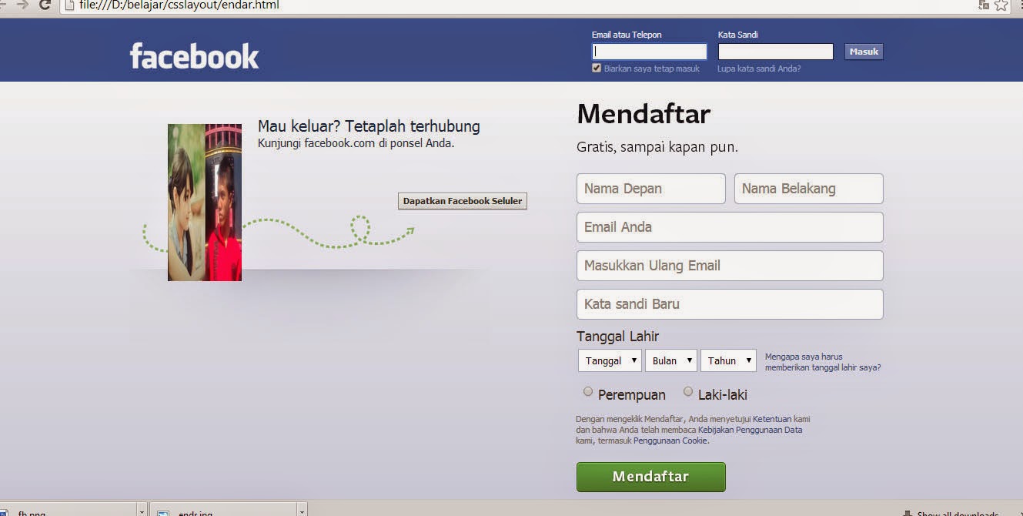Viewport: 1023px width, 516px height.
Task: Select the Perempuan radio button
Action: tap(588, 391)
